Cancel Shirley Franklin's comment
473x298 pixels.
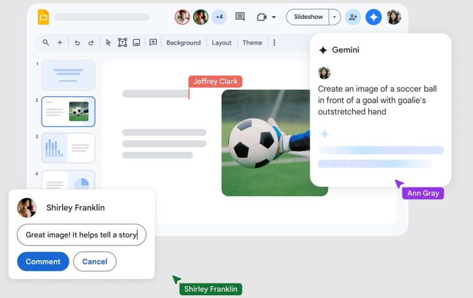95,262
